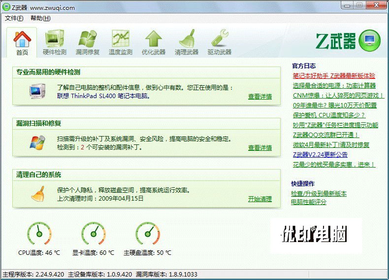Click the computer icon in hardware detection panel
Screen dimensions: 389x280
[37, 91]
